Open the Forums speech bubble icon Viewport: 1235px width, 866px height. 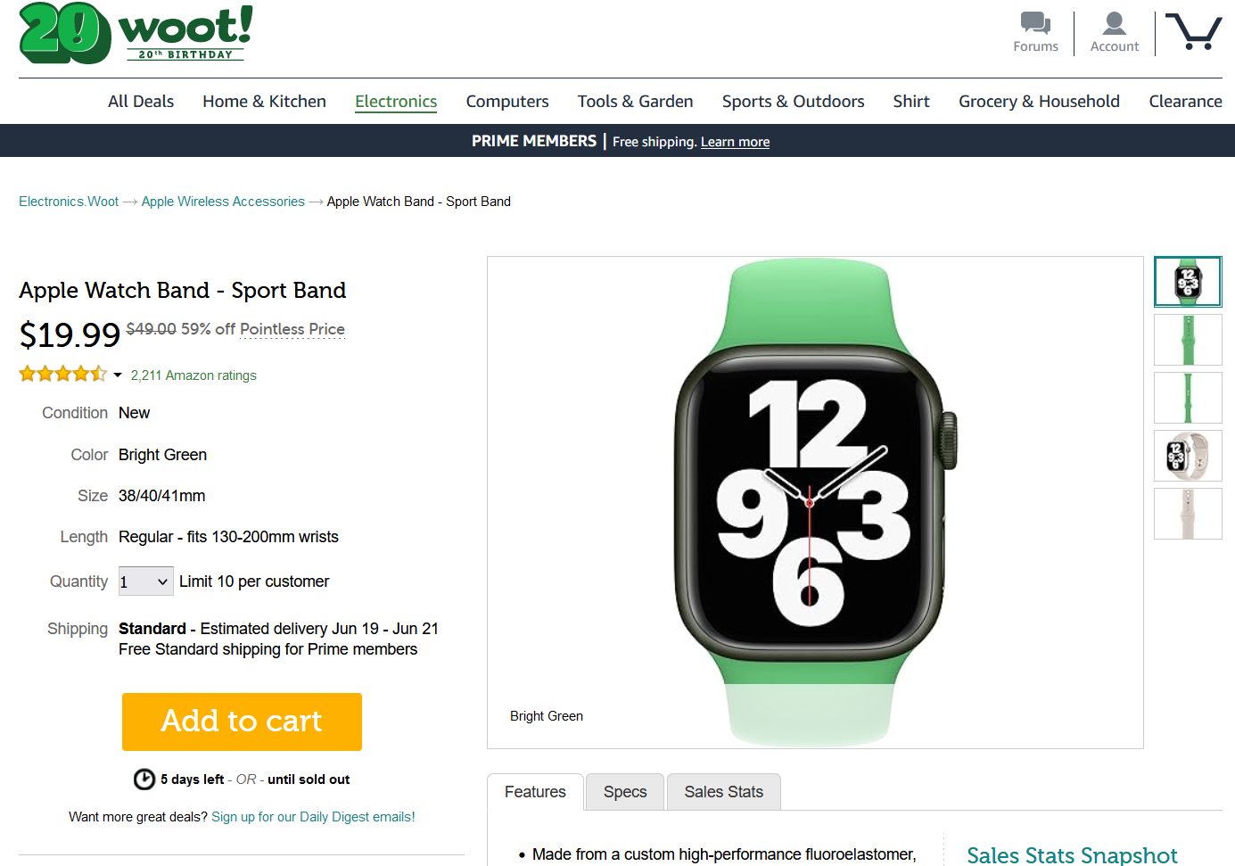click(1035, 22)
